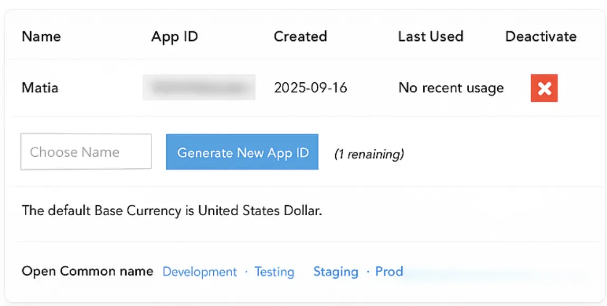Deactivate the Matia app with red X

pyautogui.click(x=544, y=88)
